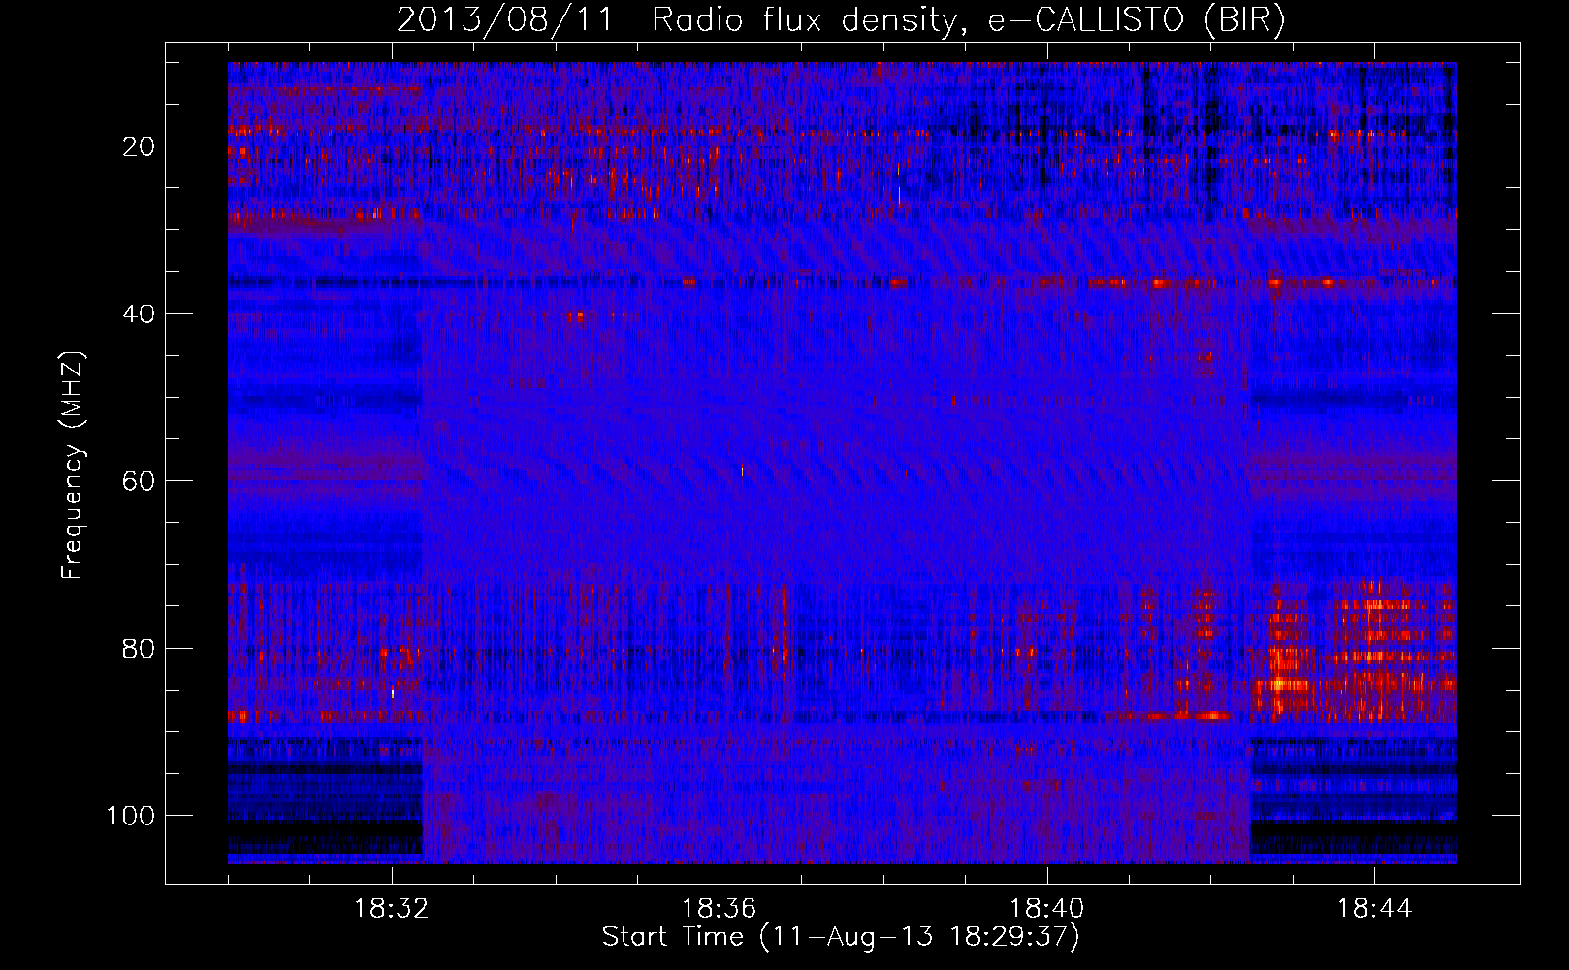Click the 18:32 time tick label

pos(392,909)
